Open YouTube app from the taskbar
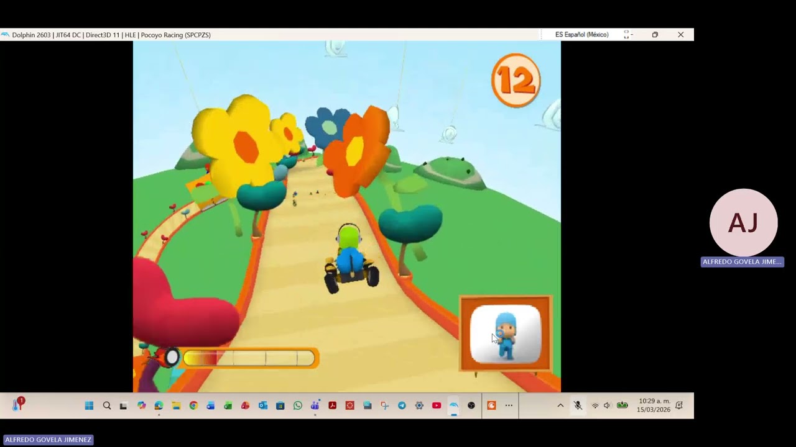This screenshot has height=447, width=796. point(437,405)
